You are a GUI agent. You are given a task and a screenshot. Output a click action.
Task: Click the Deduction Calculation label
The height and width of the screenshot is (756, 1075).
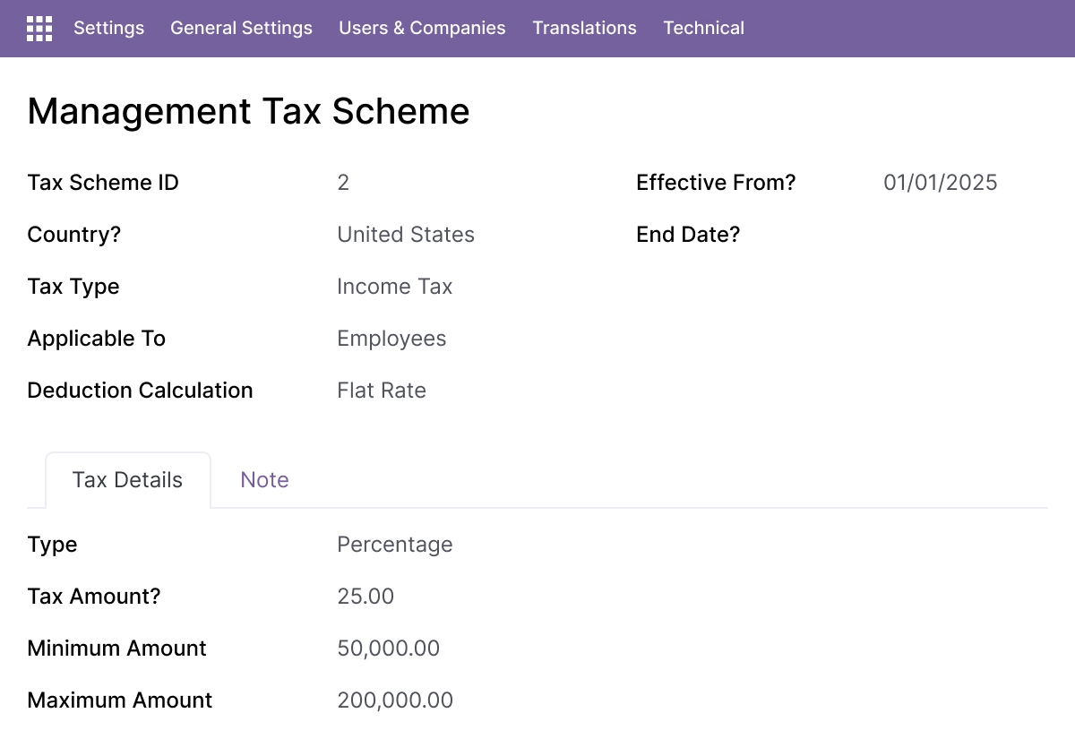(x=140, y=391)
